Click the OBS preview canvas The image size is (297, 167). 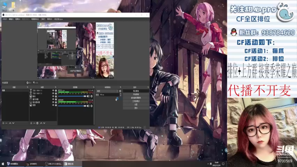(76, 50)
